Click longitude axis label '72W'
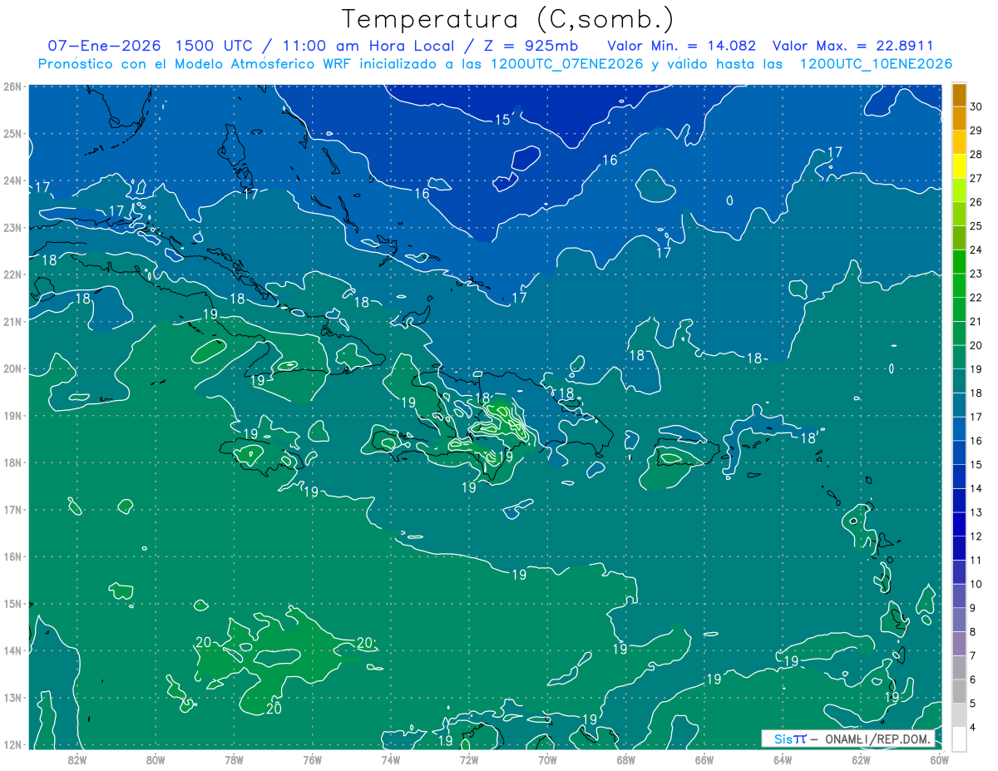998x771 pixels. pyautogui.click(x=469, y=759)
